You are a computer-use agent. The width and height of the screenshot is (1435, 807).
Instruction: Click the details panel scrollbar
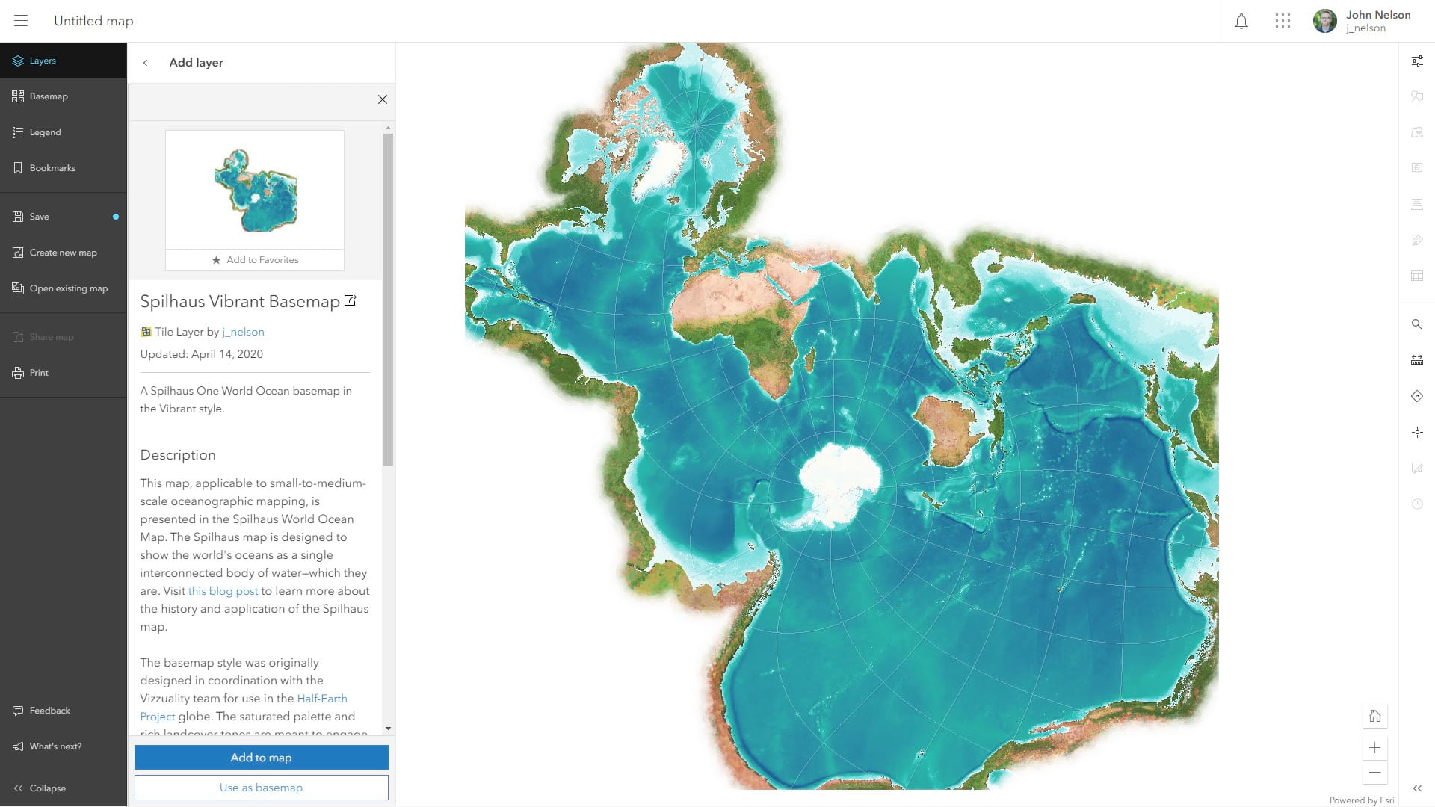tap(388, 299)
